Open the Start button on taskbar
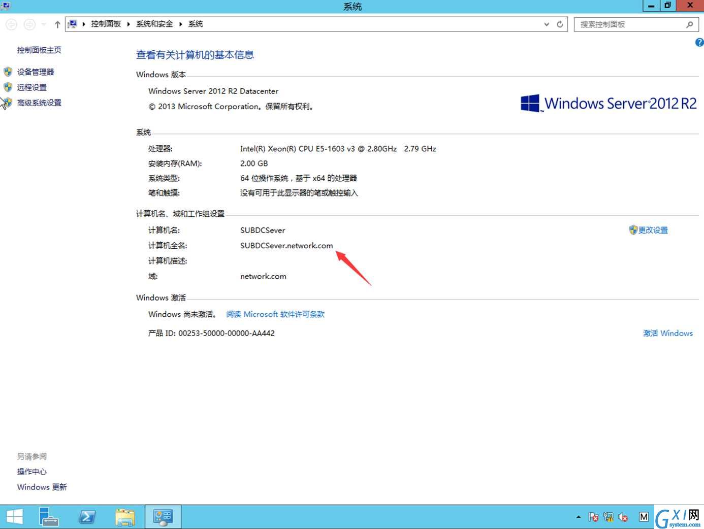704x529 pixels. (14, 517)
